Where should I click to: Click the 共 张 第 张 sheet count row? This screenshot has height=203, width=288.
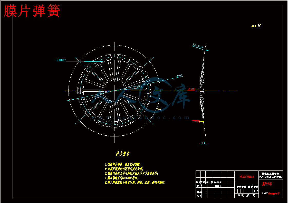pos(246,196)
